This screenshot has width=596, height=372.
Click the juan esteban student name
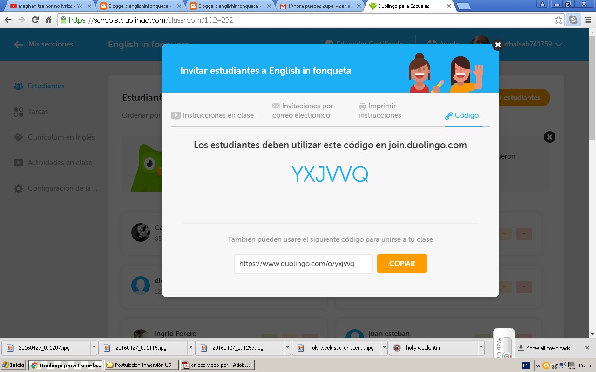pyautogui.click(x=389, y=334)
